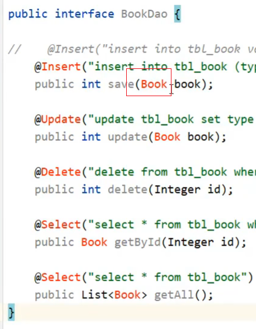Click the Book type in update method
The height and width of the screenshot is (329, 256).
point(167,137)
